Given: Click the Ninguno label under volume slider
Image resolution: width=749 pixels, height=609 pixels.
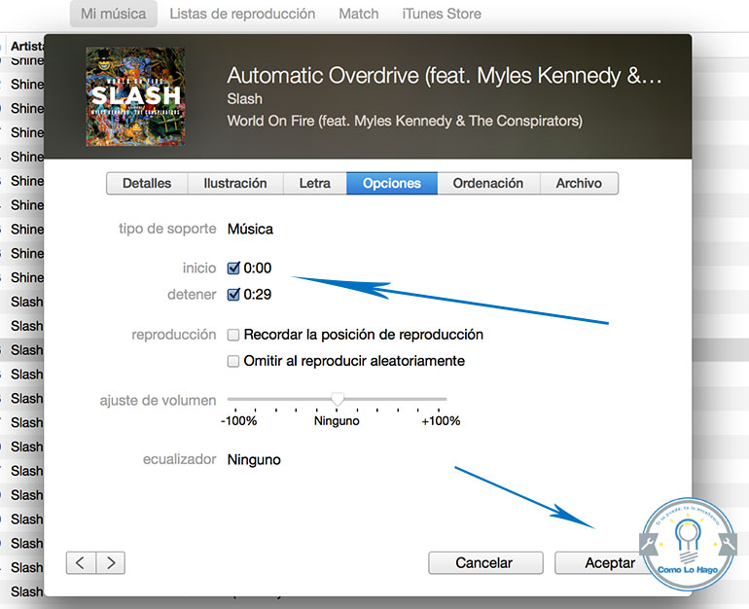Looking at the screenshot, I should (x=337, y=421).
